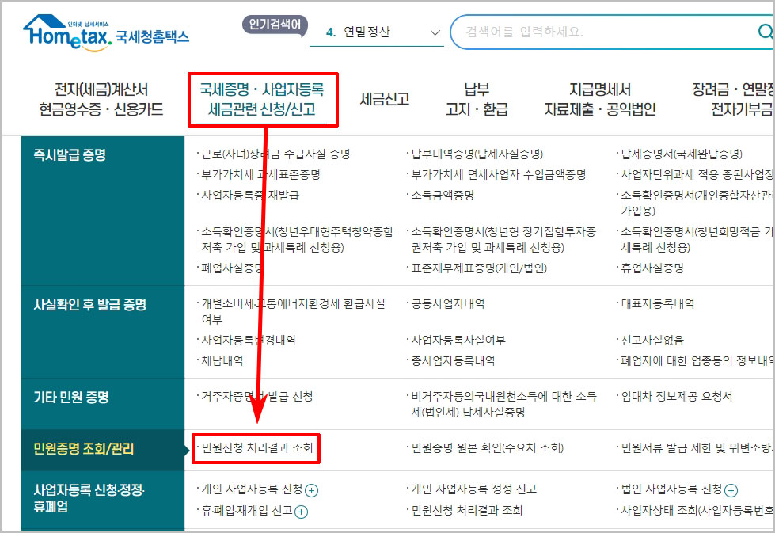Open the popular keywords dropdown showing 연말정산
The height and width of the screenshot is (533, 775).
pyautogui.click(x=434, y=32)
